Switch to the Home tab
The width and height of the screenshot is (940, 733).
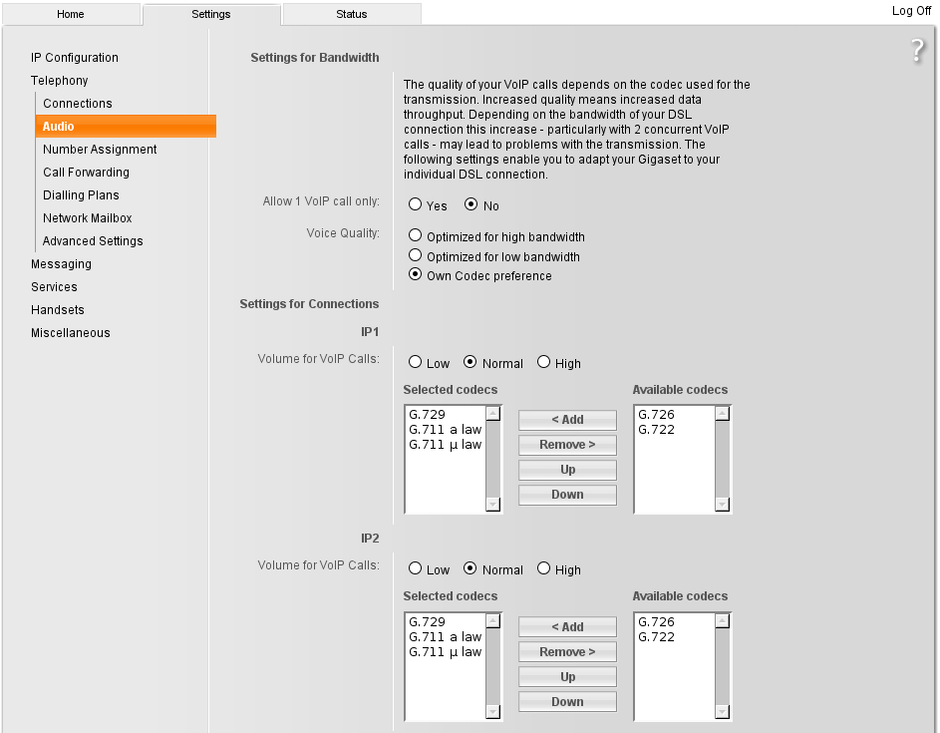(x=71, y=14)
